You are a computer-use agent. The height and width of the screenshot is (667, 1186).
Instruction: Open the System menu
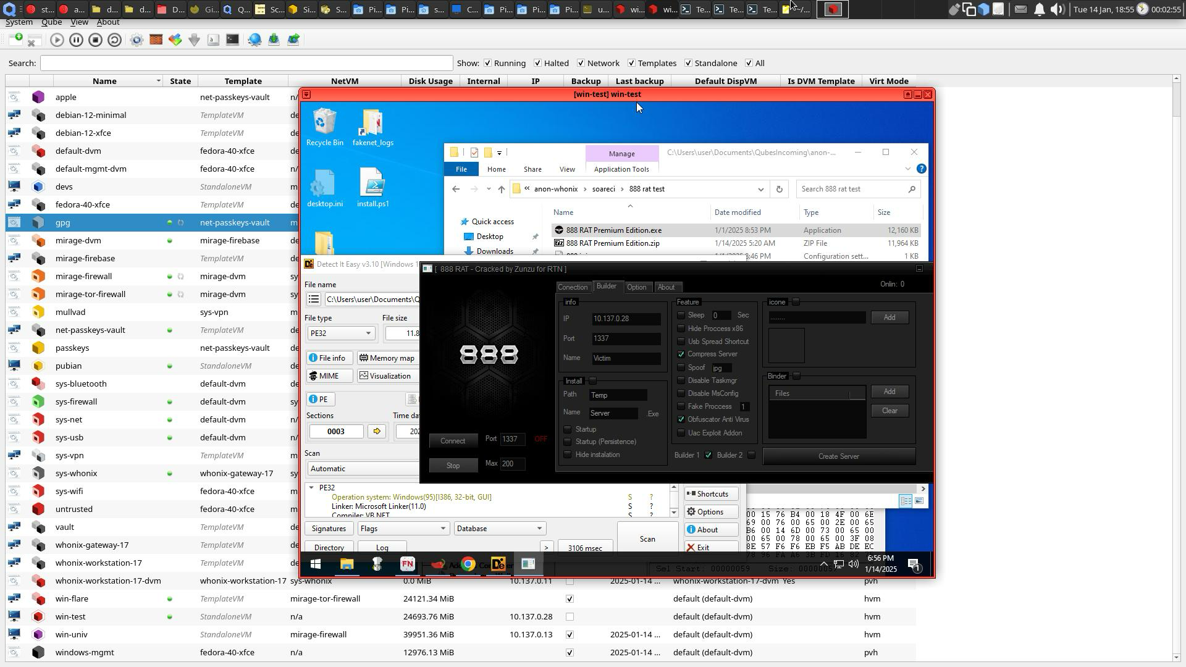[19, 22]
